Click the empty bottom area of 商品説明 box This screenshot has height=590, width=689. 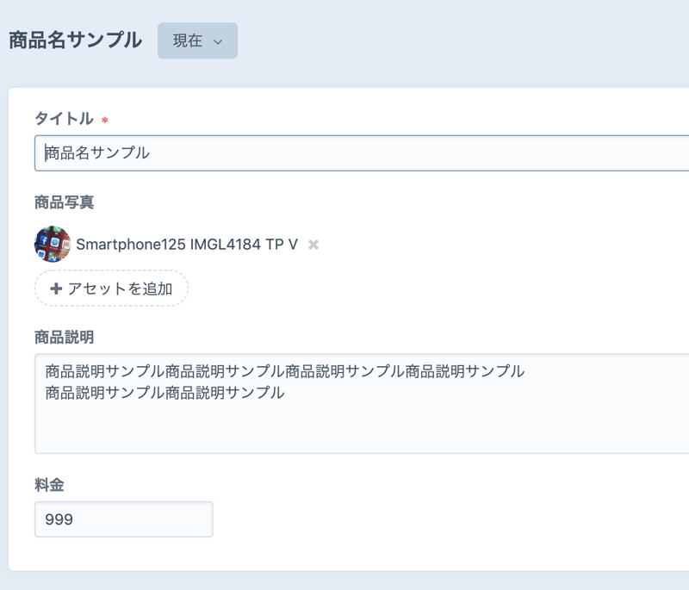coord(362,431)
